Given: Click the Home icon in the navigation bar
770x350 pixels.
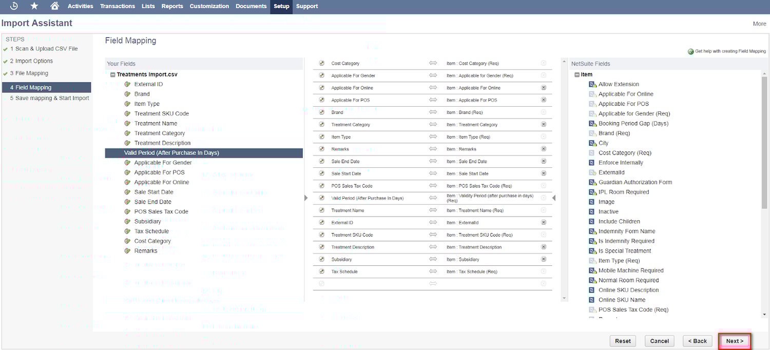Looking at the screenshot, I should 55,6.
